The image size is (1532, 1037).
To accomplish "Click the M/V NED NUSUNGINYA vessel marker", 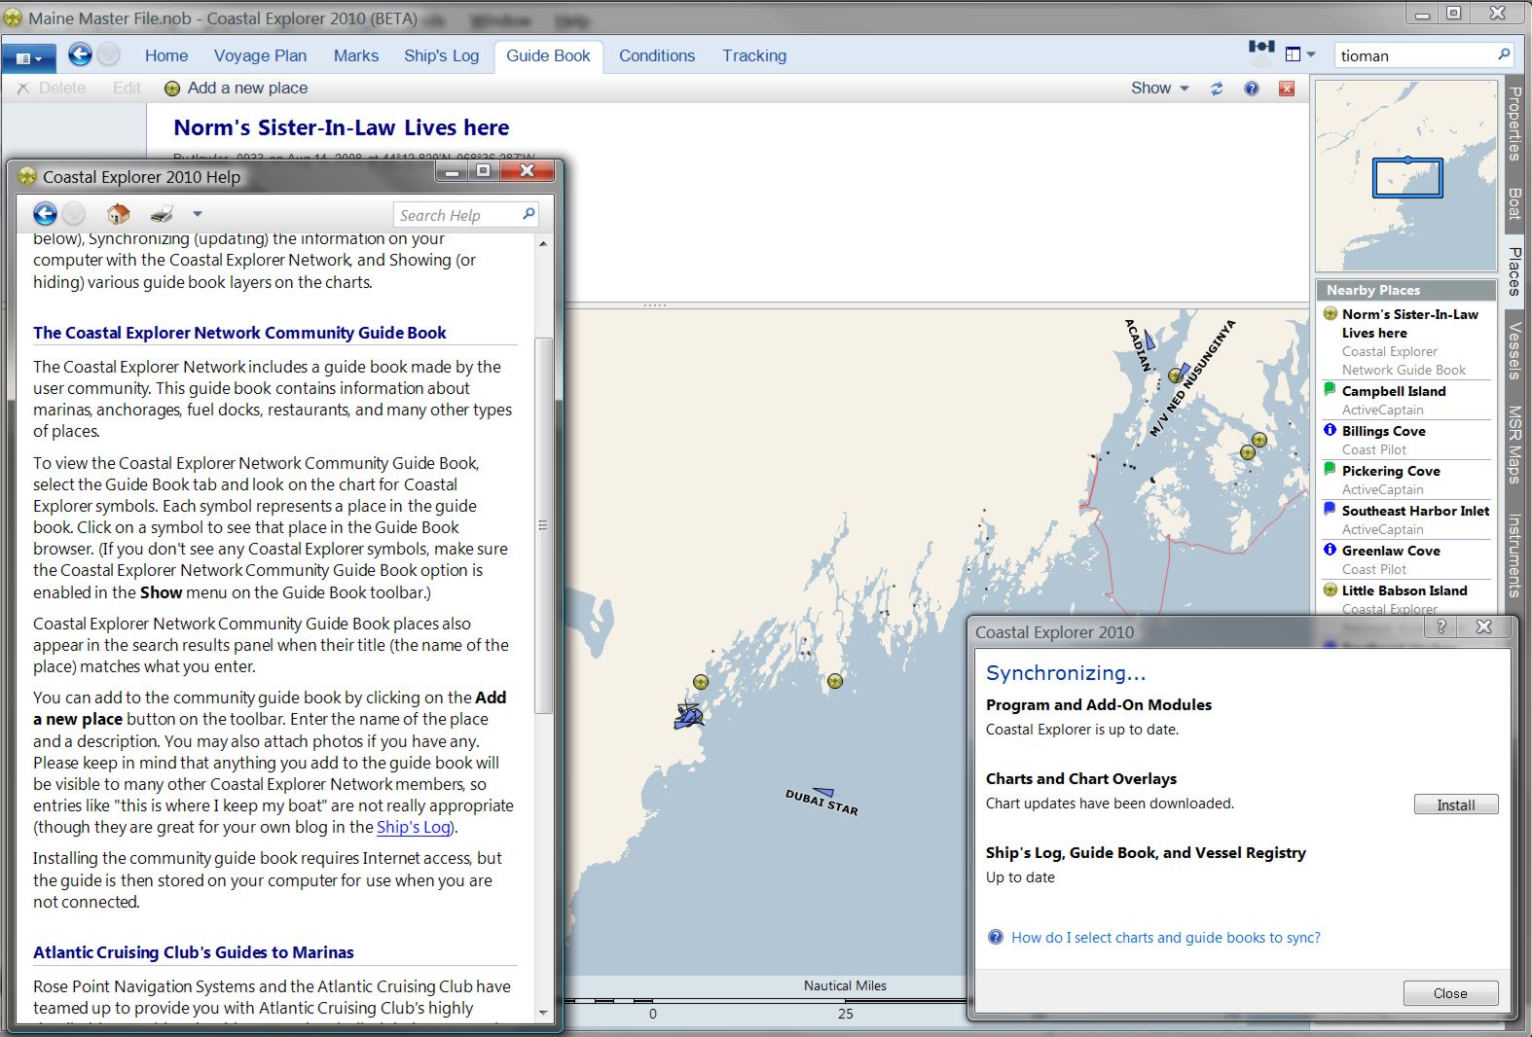I will coord(1184,371).
